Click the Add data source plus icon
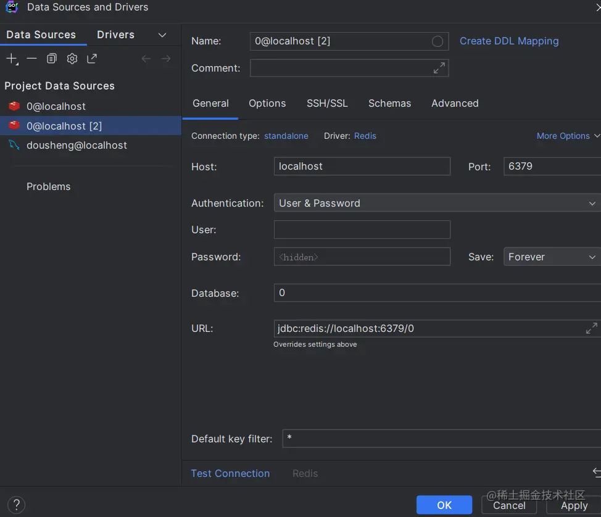Screen dimensions: 601x517 click(12, 59)
